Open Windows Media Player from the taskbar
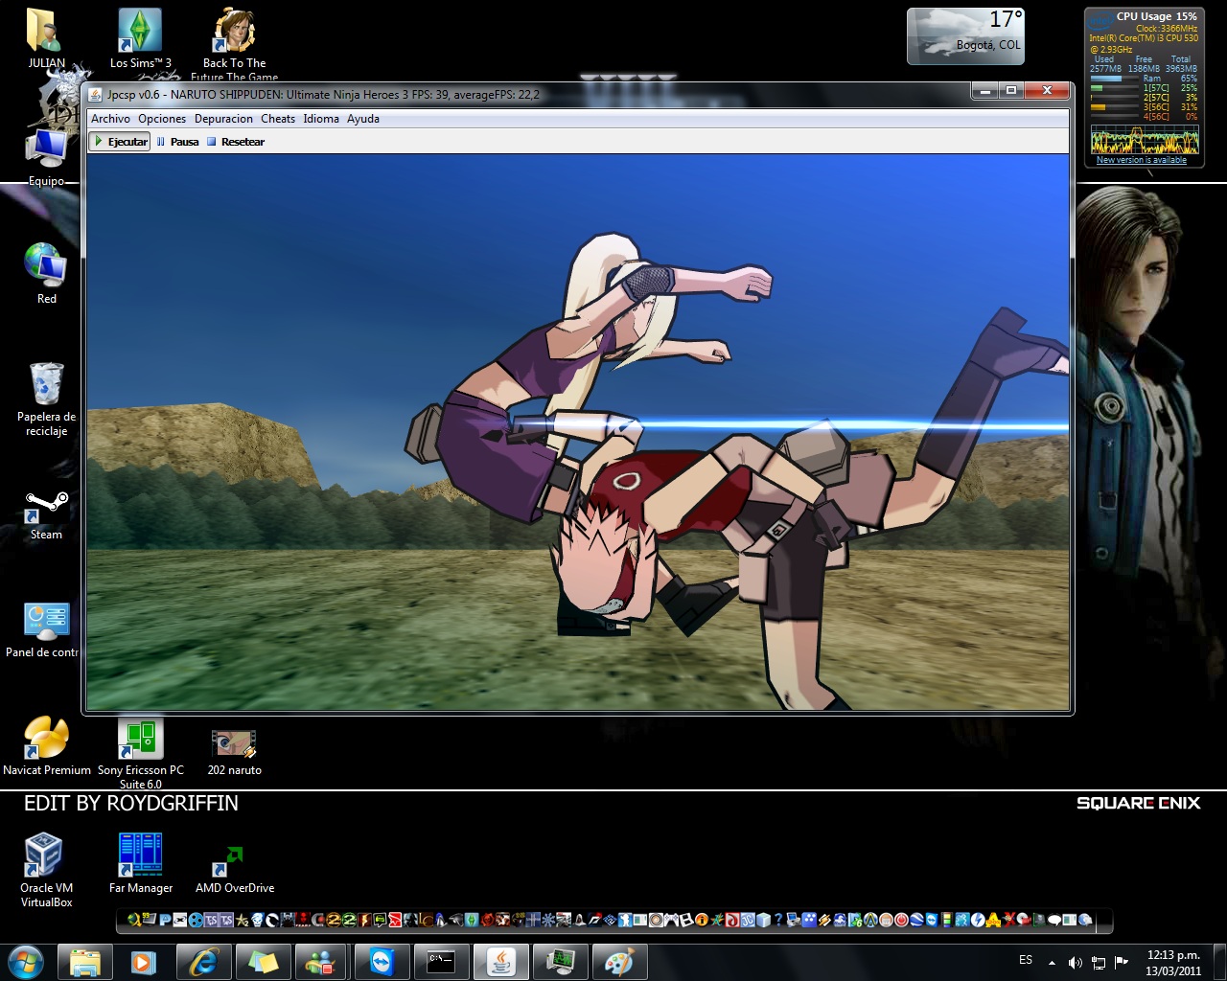The width and height of the screenshot is (1227, 981). click(x=145, y=961)
